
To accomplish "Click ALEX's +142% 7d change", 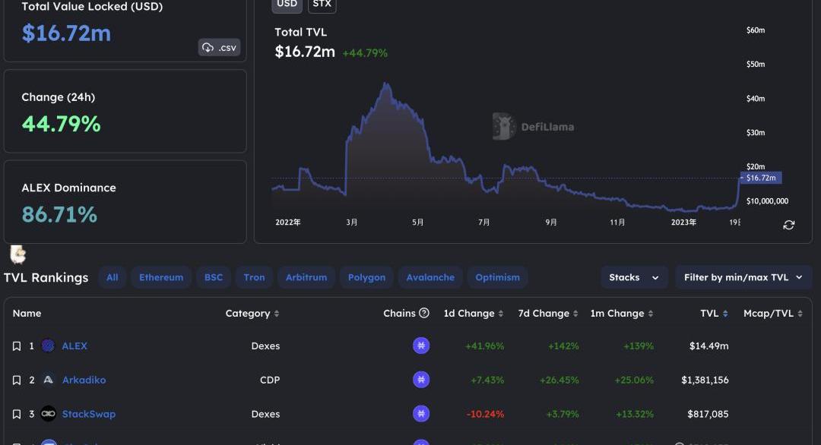I will click(563, 346).
